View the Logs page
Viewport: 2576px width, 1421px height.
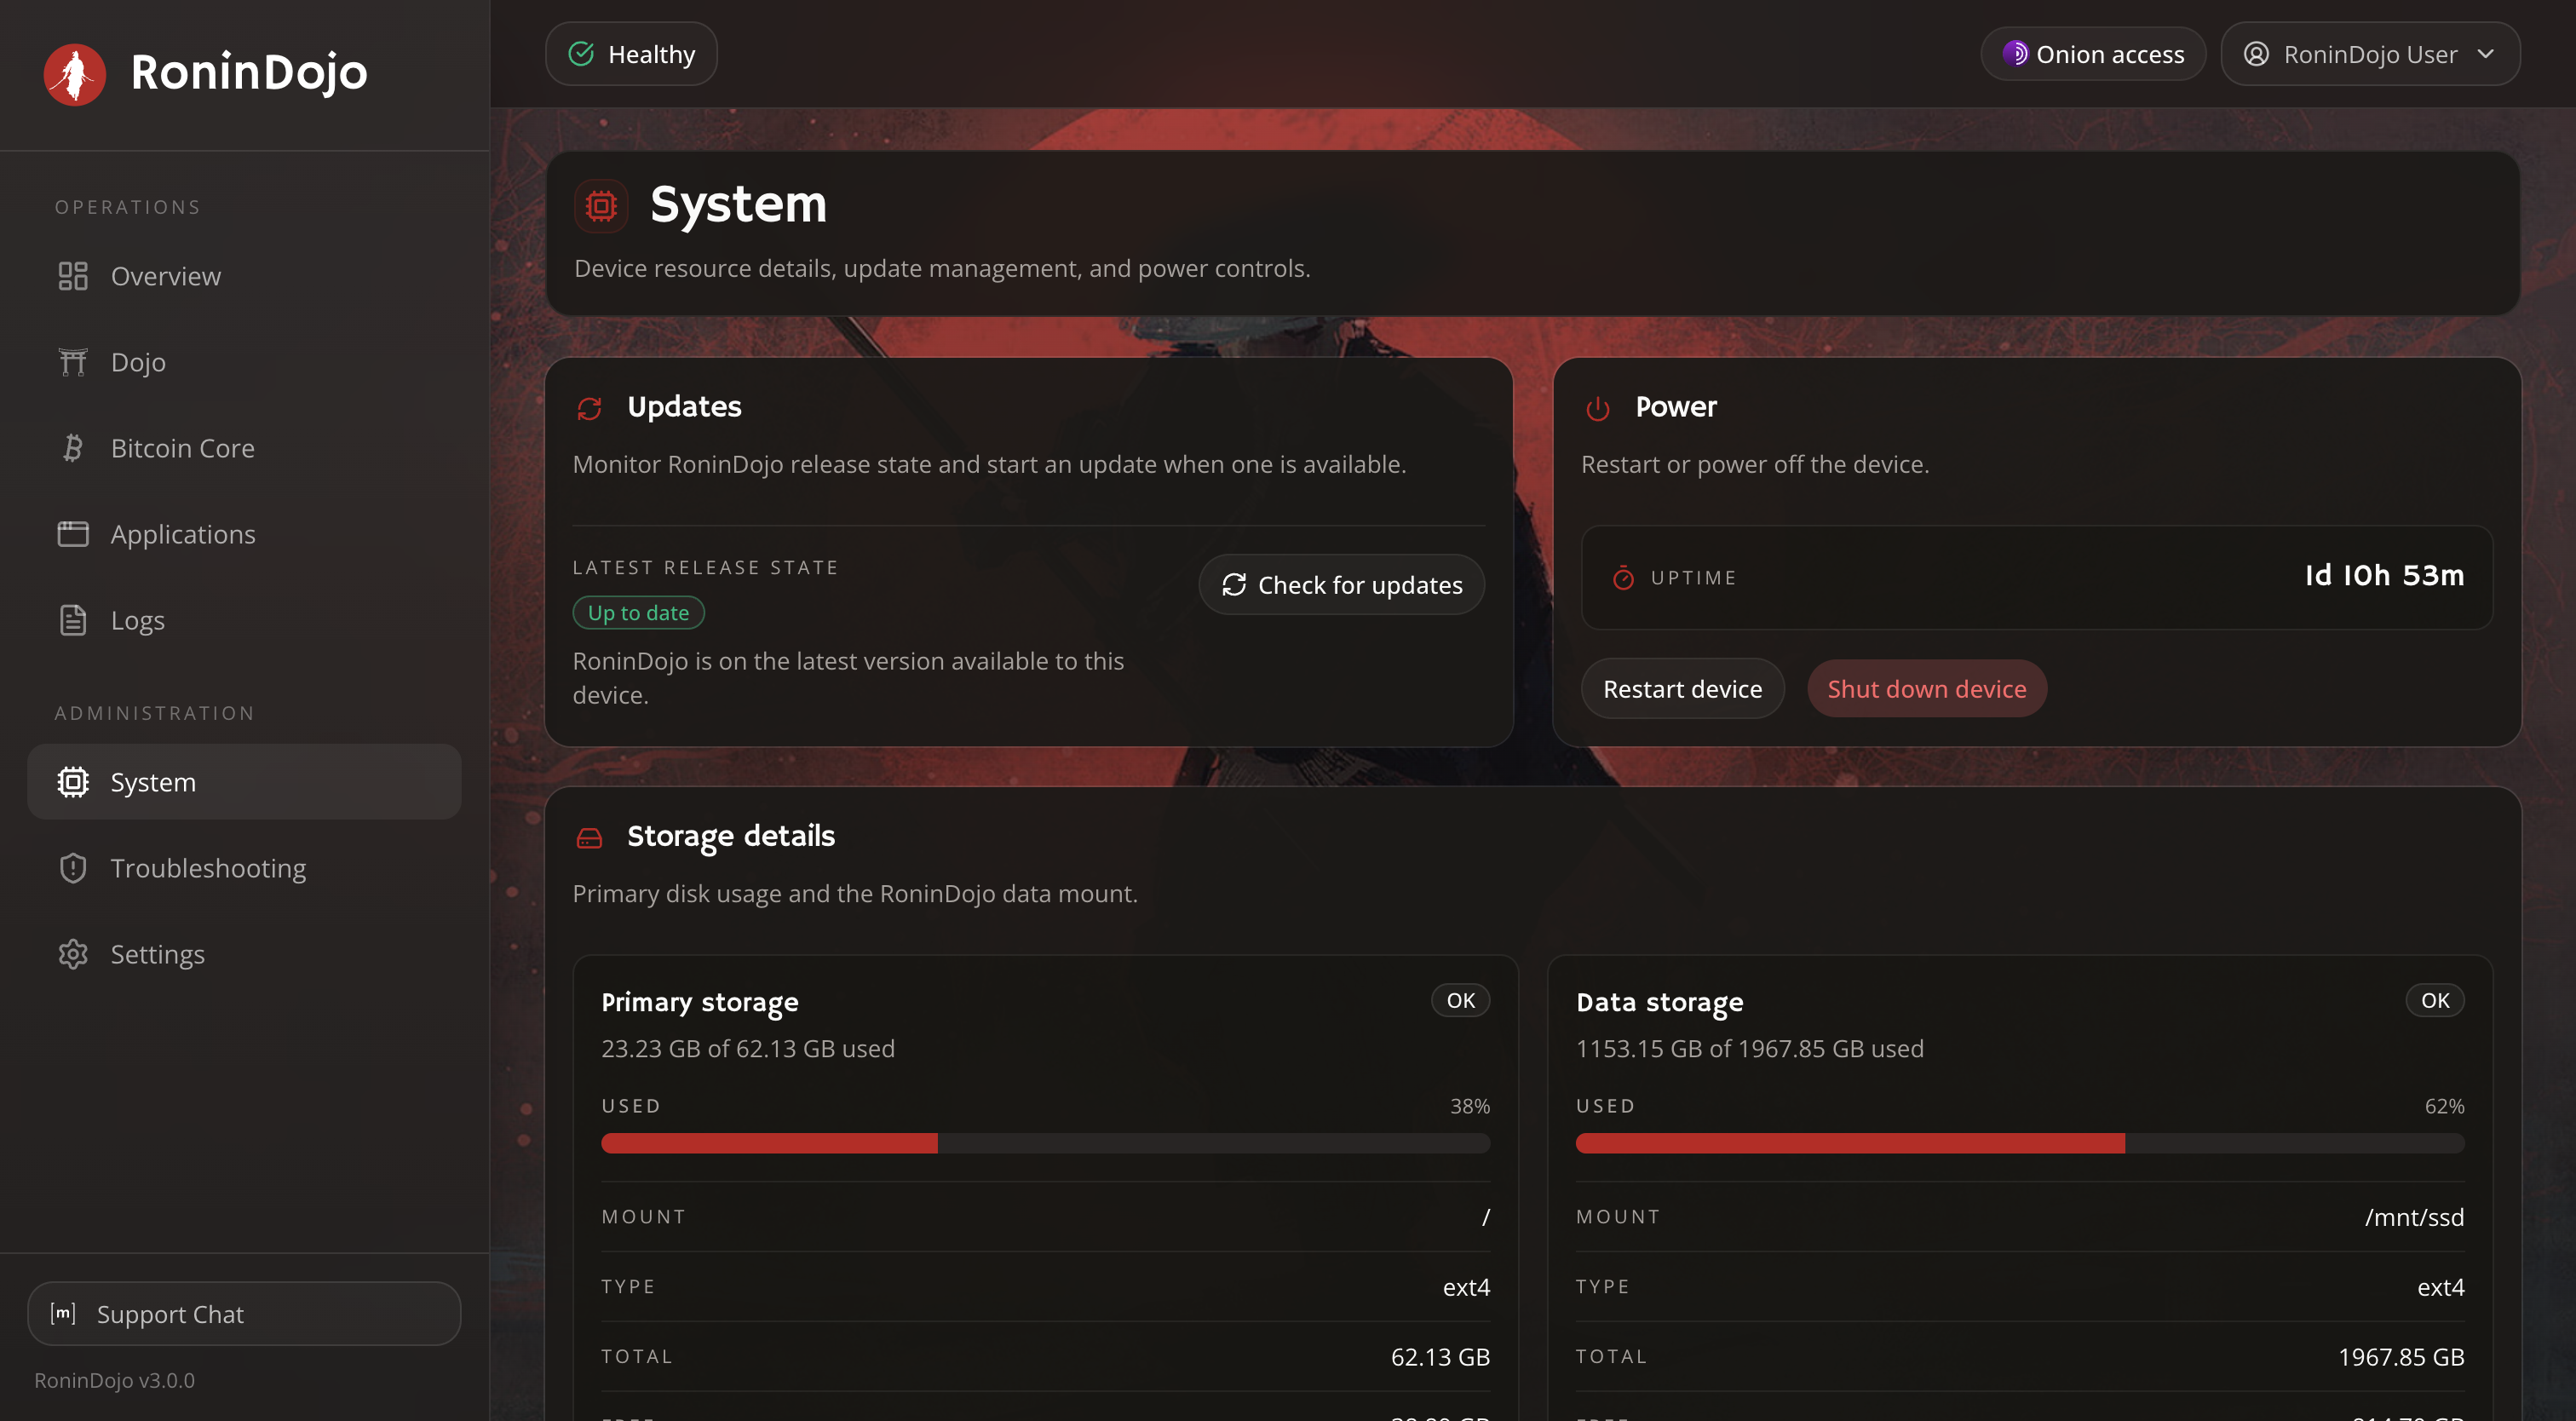click(x=244, y=620)
